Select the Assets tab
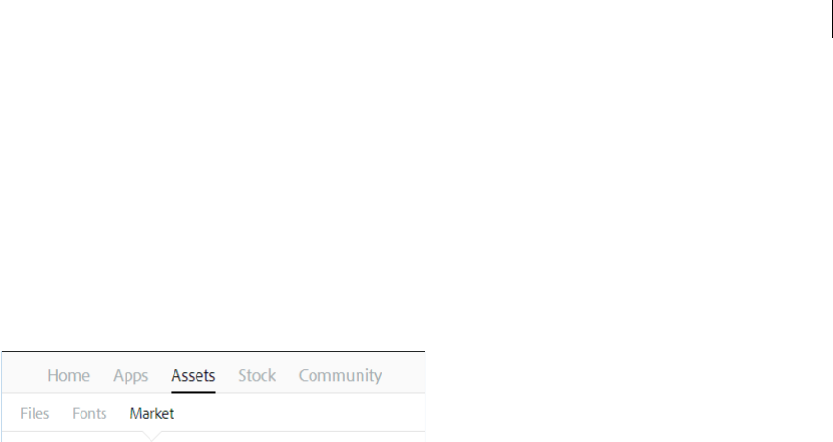The image size is (833, 442). click(193, 376)
